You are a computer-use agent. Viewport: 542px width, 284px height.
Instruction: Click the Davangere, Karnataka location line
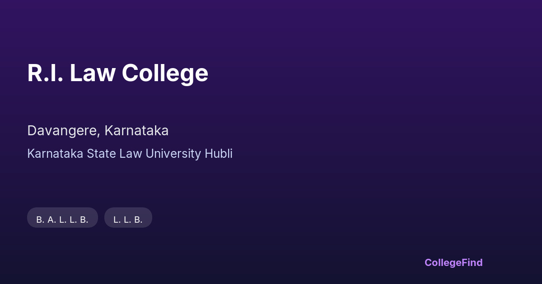[x=98, y=131]
